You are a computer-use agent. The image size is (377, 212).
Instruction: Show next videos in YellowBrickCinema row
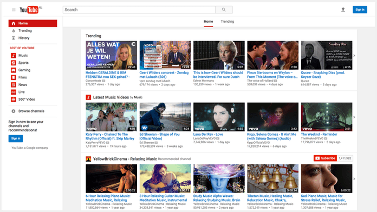tap(354, 179)
